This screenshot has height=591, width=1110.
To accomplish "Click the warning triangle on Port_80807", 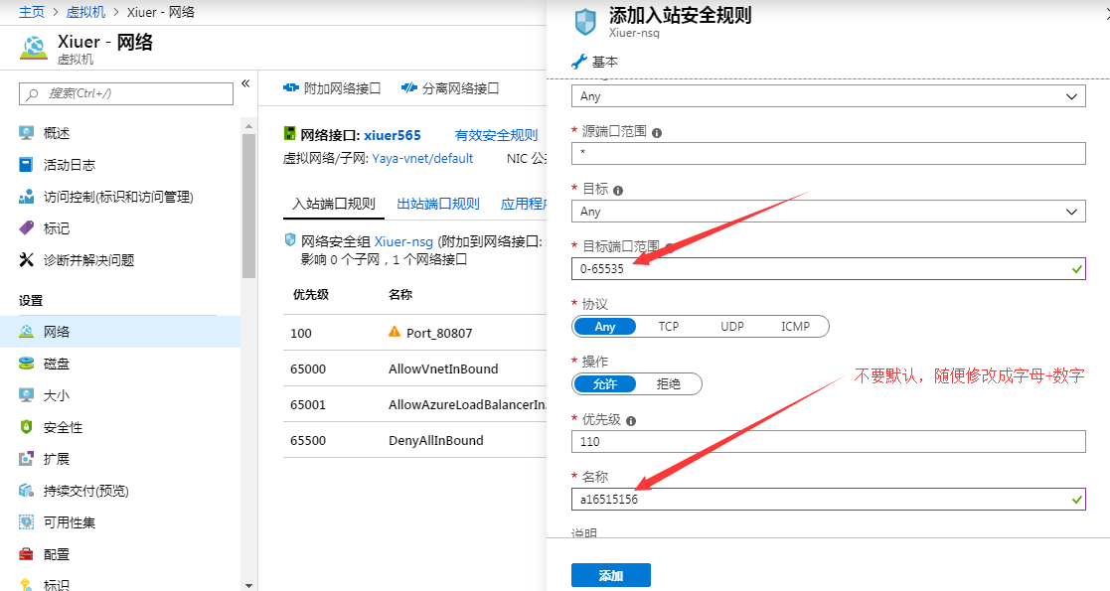I will (x=395, y=331).
